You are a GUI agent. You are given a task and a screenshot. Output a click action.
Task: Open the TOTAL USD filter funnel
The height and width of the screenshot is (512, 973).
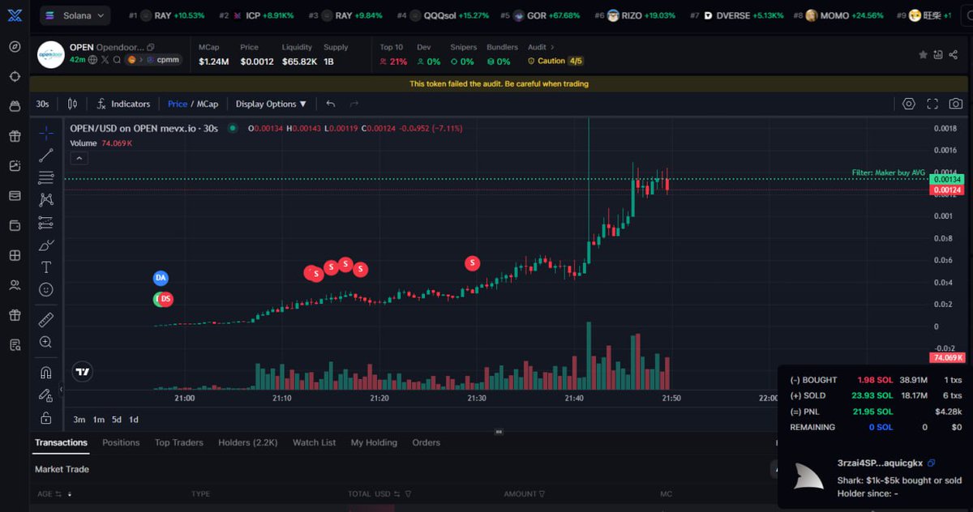click(407, 493)
